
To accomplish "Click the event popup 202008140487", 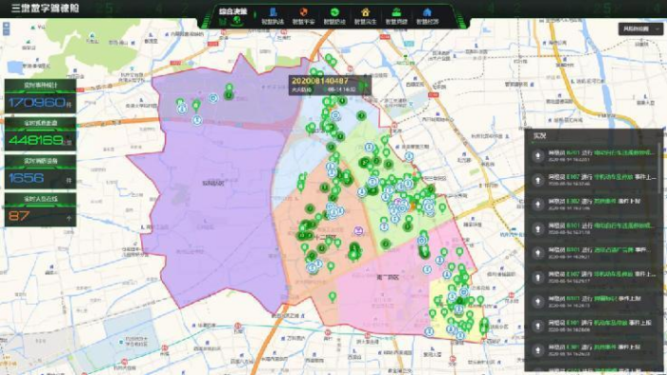I will click(x=330, y=85).
